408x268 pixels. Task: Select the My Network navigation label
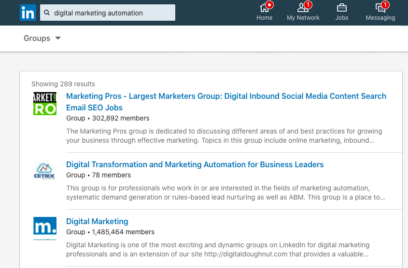click(x=303, y=18)
